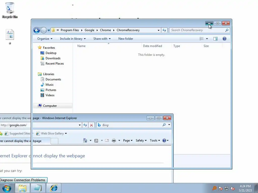Viewport: 258px width, 193px height.
Task: Open Recent Places in Favorites
Action: [55, 64]
